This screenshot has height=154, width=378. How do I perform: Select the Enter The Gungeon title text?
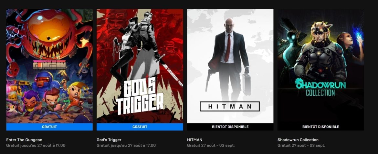coord(24,140)
